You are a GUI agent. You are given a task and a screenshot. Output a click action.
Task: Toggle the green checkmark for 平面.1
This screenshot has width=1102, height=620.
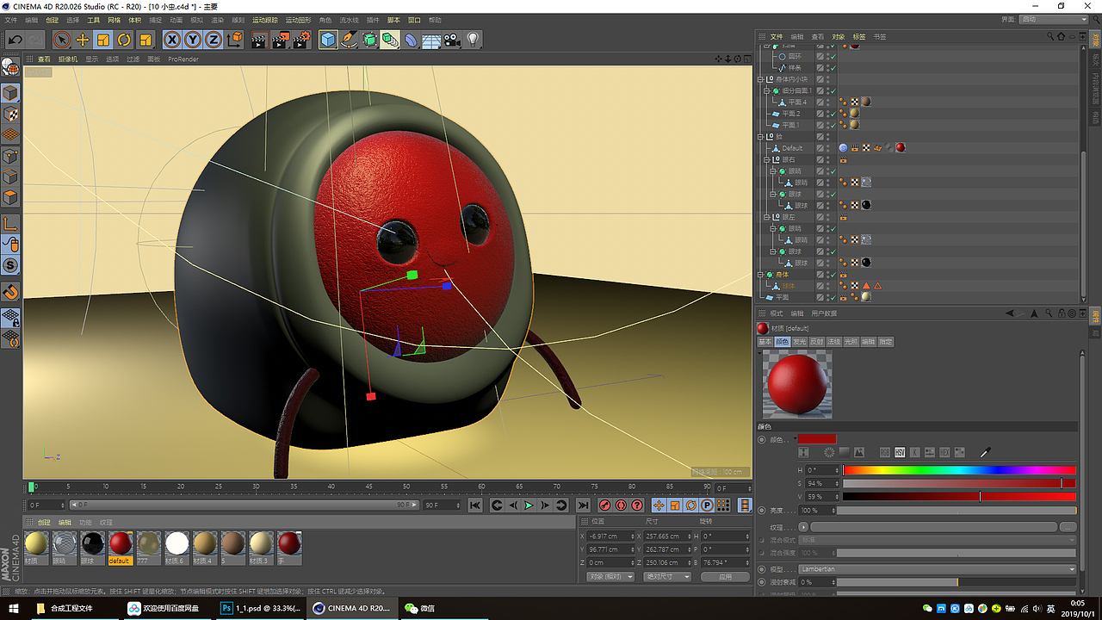click(832, 125)
